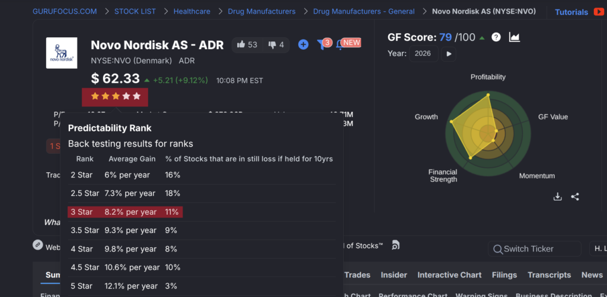Open the Tutorials link
Screen dimensions: 607x297
pyautogui.click(x=571, y=12)
